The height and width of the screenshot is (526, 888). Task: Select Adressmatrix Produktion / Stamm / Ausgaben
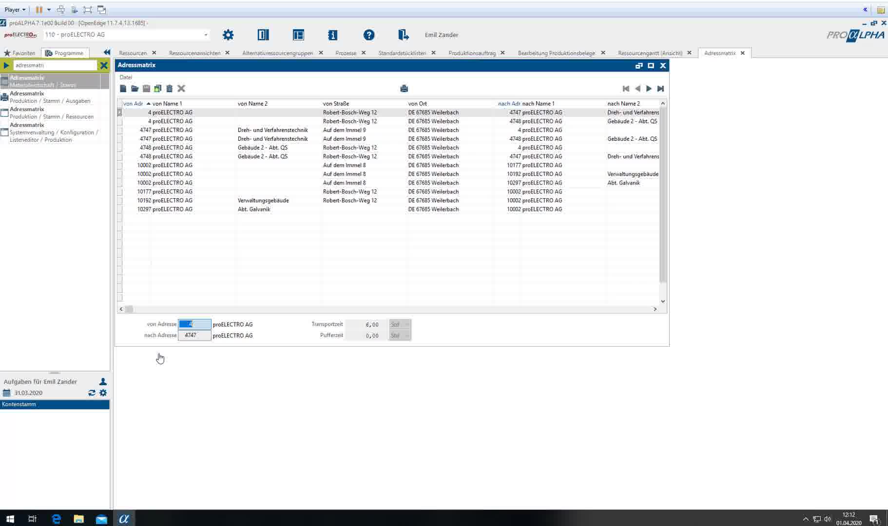[55, 97]
